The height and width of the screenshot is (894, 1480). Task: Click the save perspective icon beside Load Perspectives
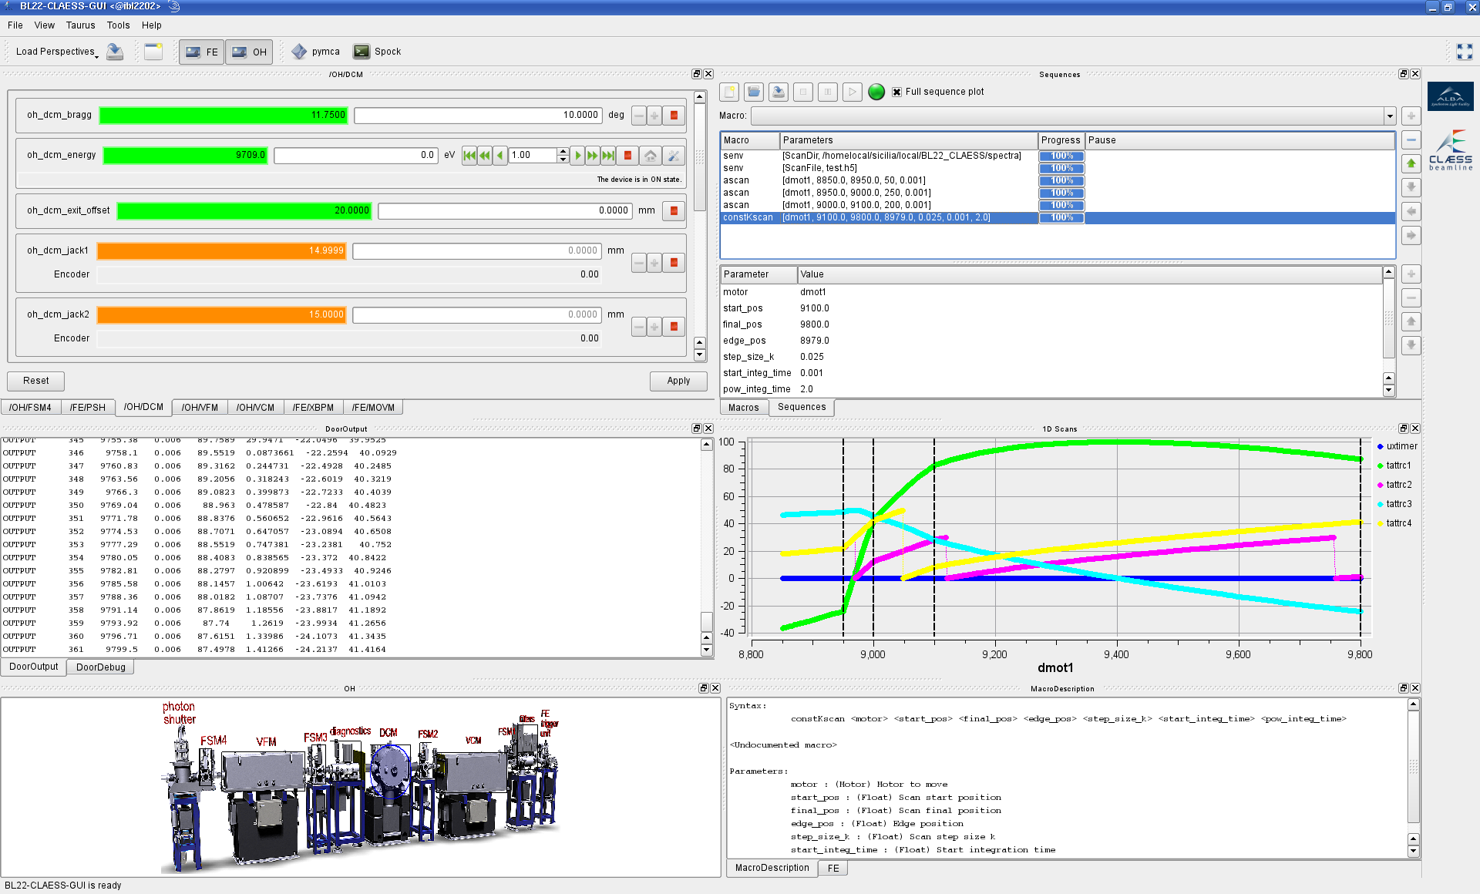(x=115, y=52)
